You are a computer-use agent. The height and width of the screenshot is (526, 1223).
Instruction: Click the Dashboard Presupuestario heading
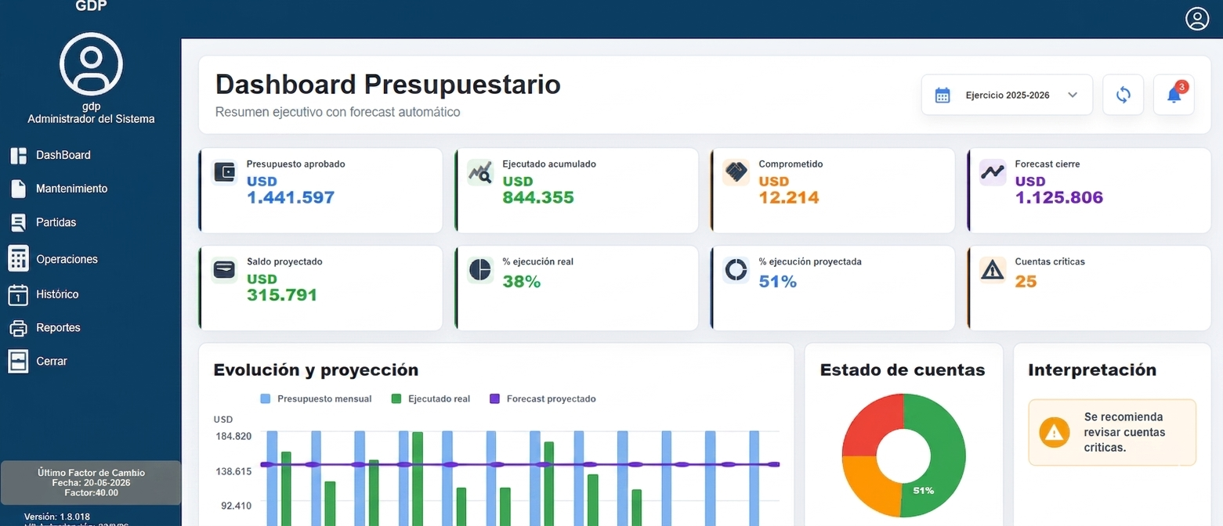click(388, 84)
